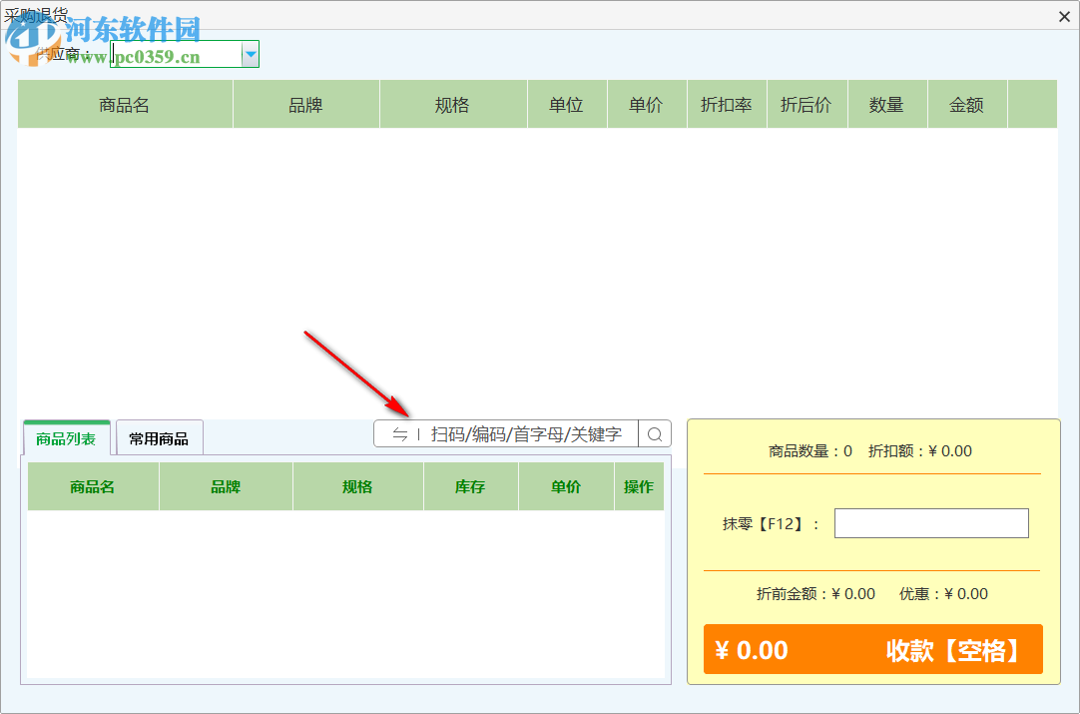
Task: Click the 单位 column header
Action: click(x=567, y=105)
